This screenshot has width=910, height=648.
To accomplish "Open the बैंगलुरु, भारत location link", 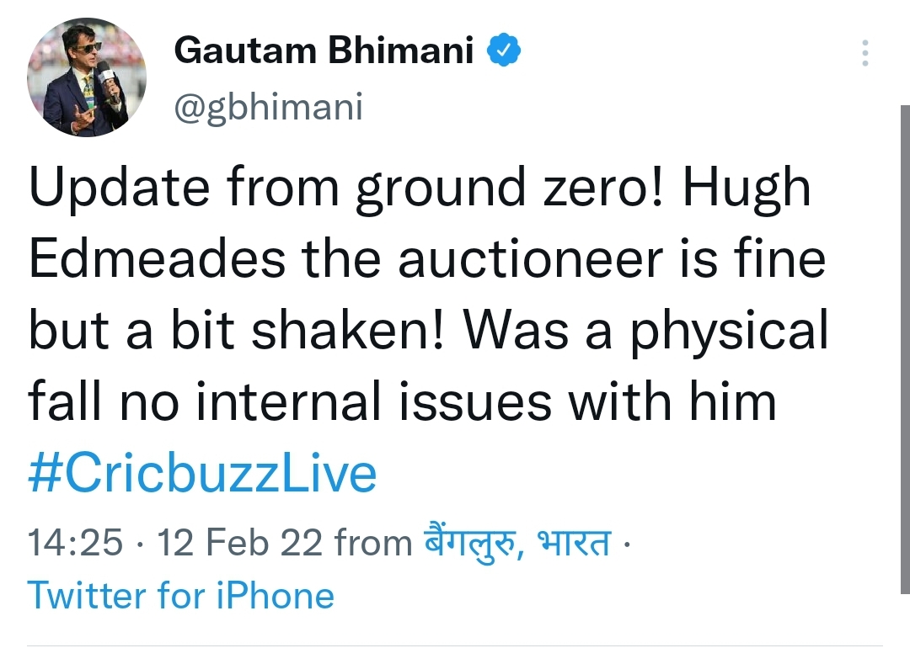I will pos(517,541).
